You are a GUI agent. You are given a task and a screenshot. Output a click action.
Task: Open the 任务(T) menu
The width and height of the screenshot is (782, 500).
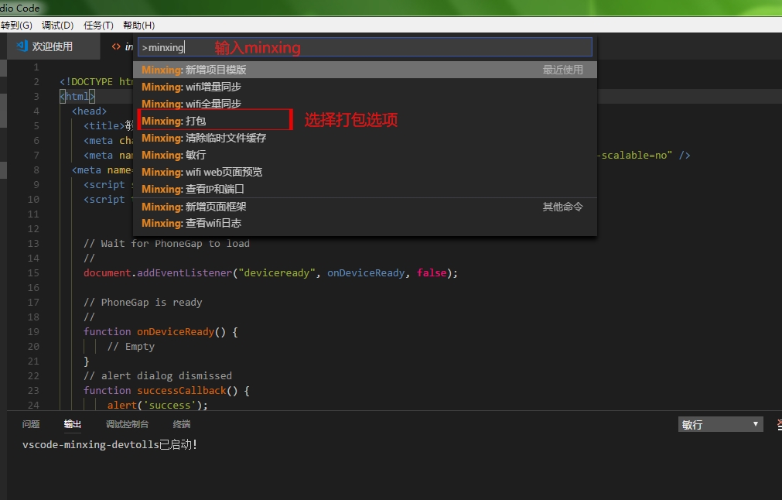click(x=98, y=25)
